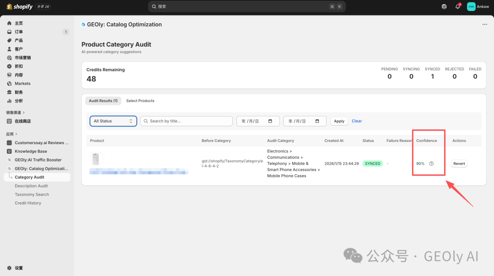This screenshot has width=494, height=276.
Task: Open GEOly:AI Traffic Booster app
Action: [38, 160]
